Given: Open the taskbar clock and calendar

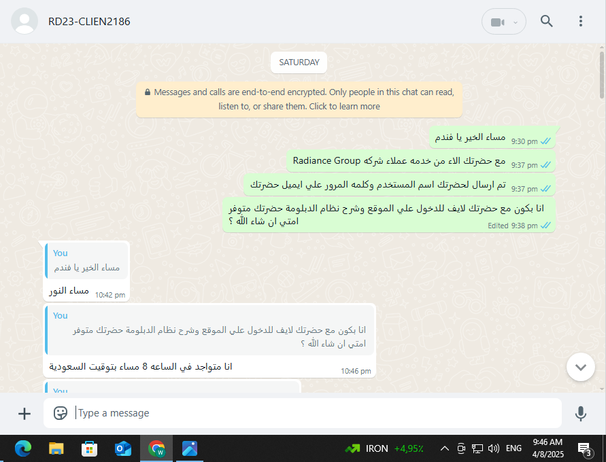Looking at the screenshot, I should (x=548, y=448).
